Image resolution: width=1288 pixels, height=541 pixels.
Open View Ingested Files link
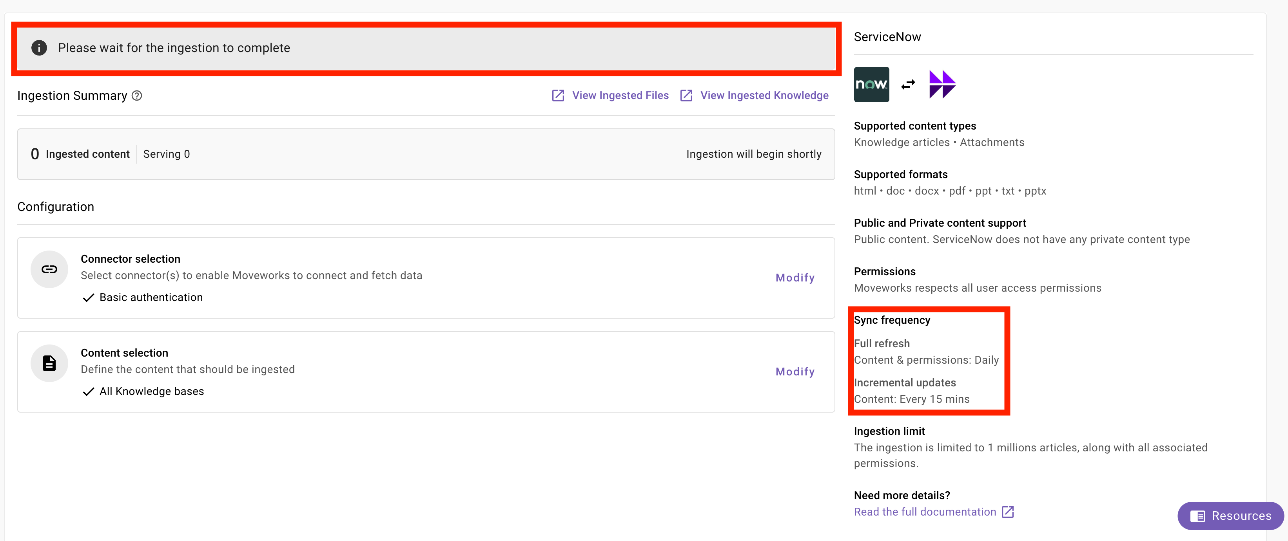tap(619, 96)
